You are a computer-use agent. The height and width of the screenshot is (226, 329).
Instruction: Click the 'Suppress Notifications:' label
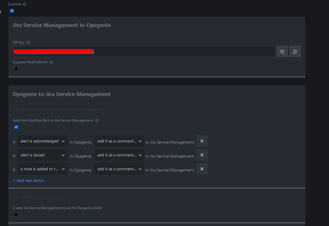click(x=30, y=62)
